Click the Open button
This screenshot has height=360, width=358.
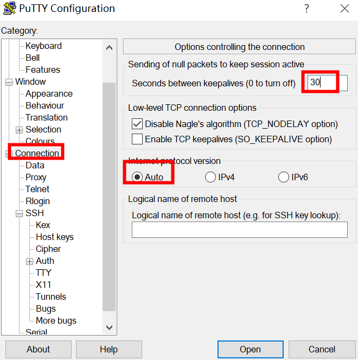point(251,349)
